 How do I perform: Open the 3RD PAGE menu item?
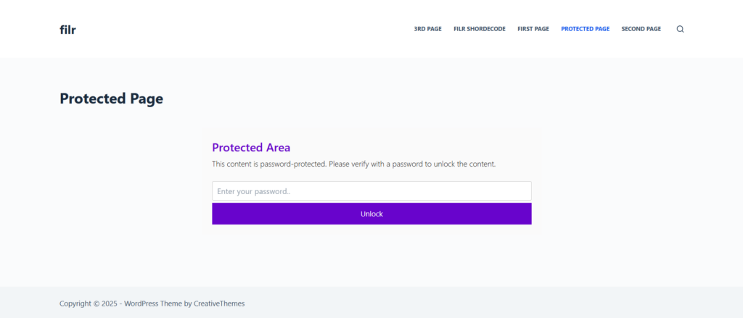coord(428,29)
